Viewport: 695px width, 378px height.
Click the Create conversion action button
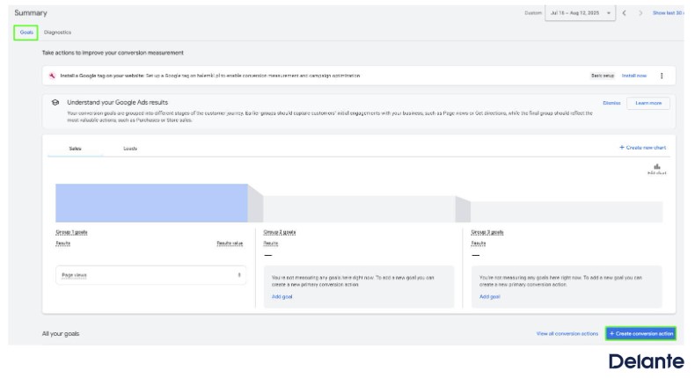click(641, 334)
